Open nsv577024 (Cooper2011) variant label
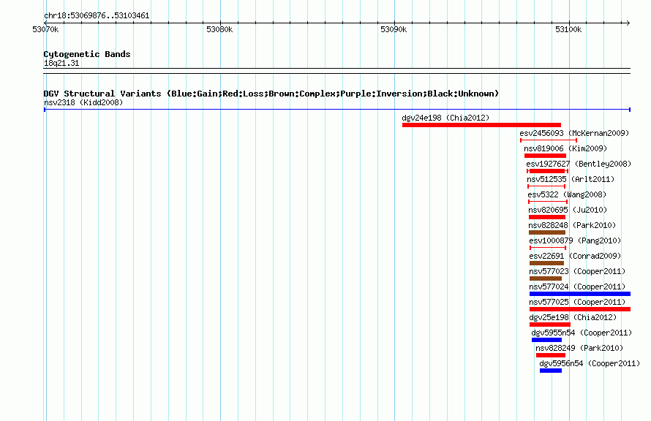 click(577, 287)
